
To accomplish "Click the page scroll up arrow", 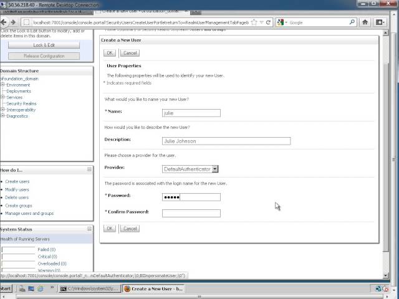I will pos(385,32).
